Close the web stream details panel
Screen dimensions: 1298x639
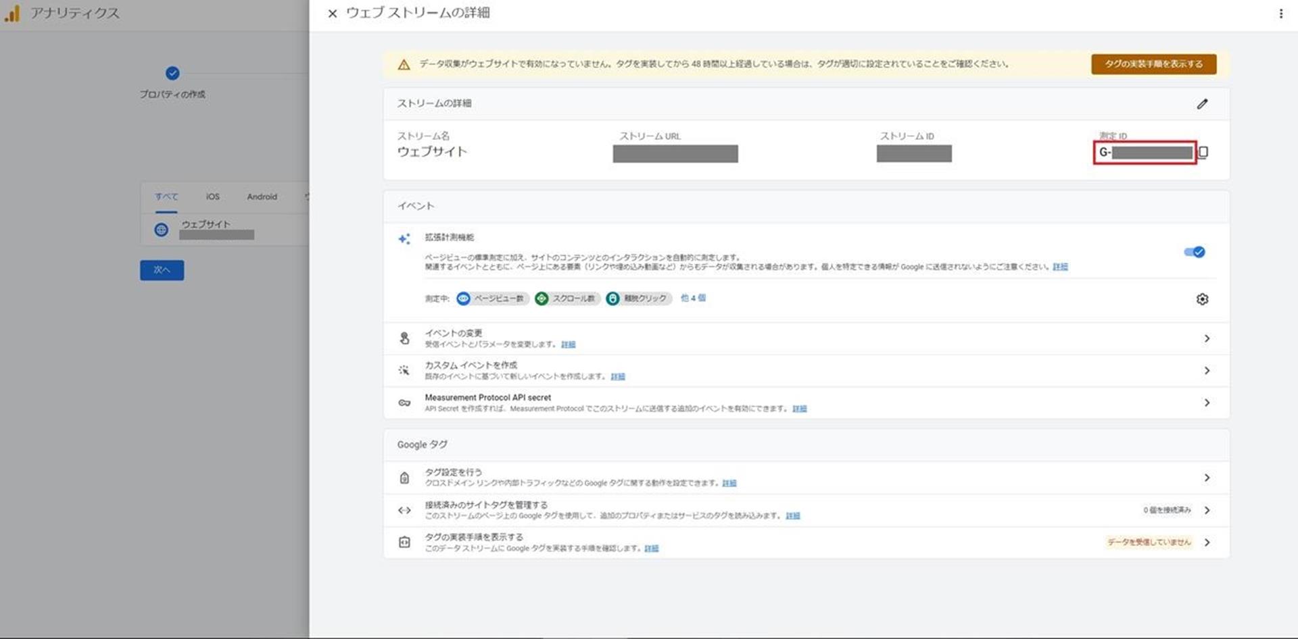(332, 14)
